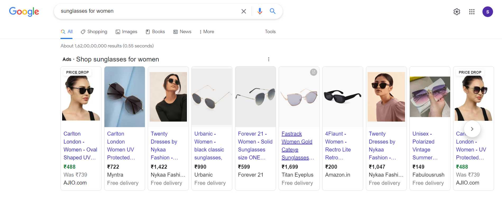Image resolution: width=502 pixels, height=198 pixels.
Task: Click the ₹1,699 Fastrack price
Action: click(290, 167)
